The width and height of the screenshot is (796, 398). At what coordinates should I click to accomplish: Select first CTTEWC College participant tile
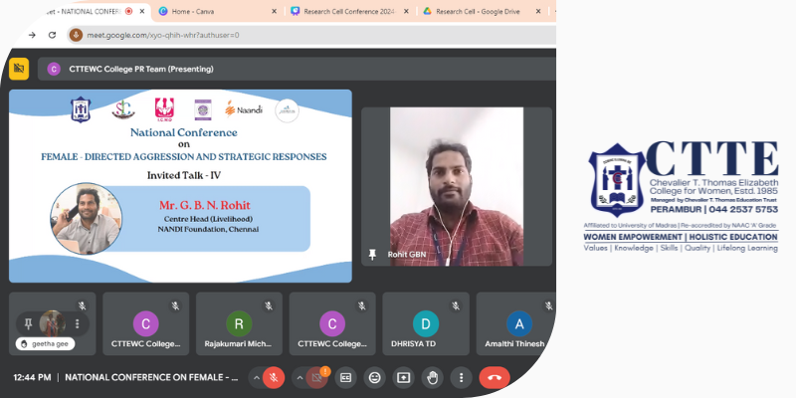pyautogui.click(x=145, y=323)
